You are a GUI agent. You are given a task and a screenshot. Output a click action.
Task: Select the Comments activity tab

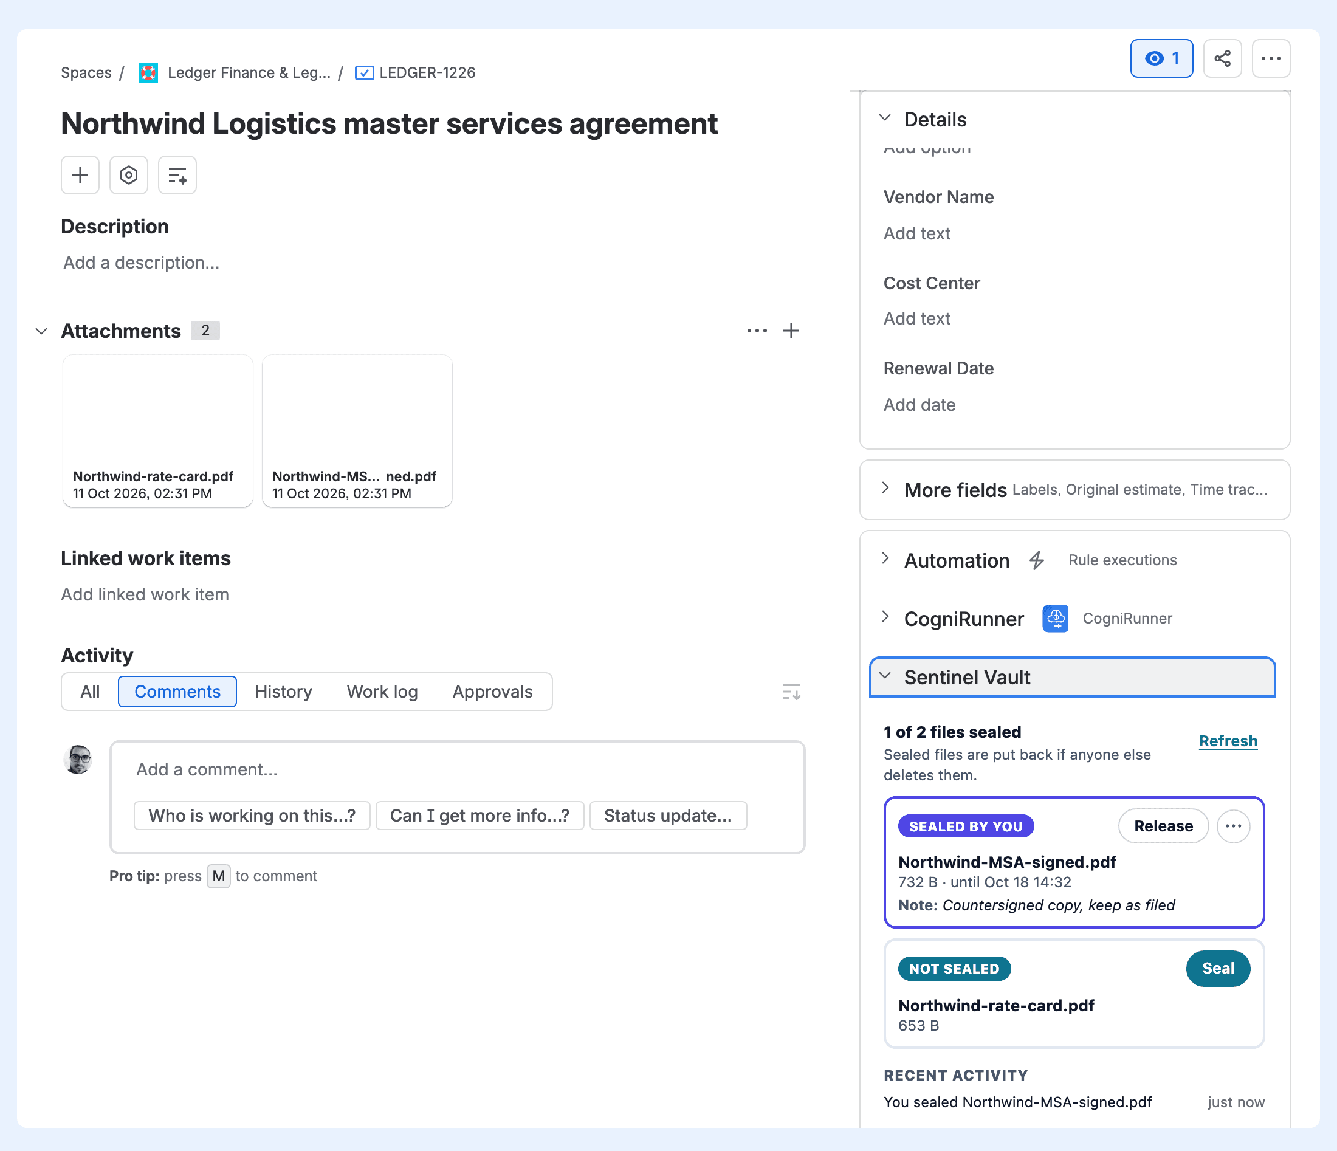point(177,692)
